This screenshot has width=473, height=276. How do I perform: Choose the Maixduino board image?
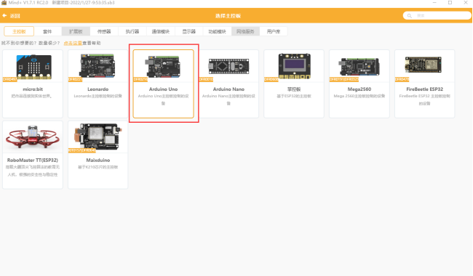(98, 137)
